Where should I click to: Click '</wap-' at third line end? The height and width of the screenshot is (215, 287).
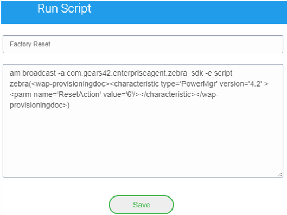[207, 94]
